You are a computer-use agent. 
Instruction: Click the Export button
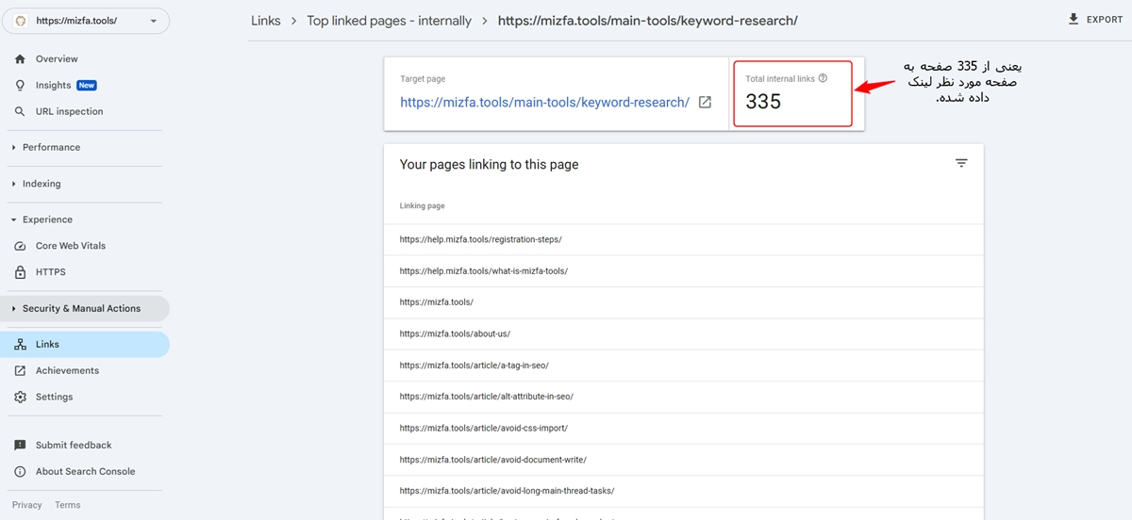click(1094, 20)
